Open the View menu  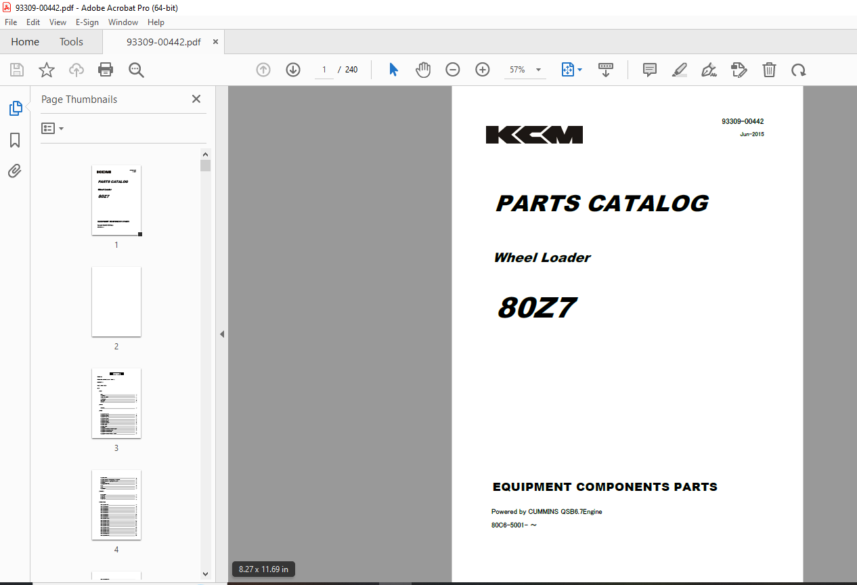[x=58, y=22]
